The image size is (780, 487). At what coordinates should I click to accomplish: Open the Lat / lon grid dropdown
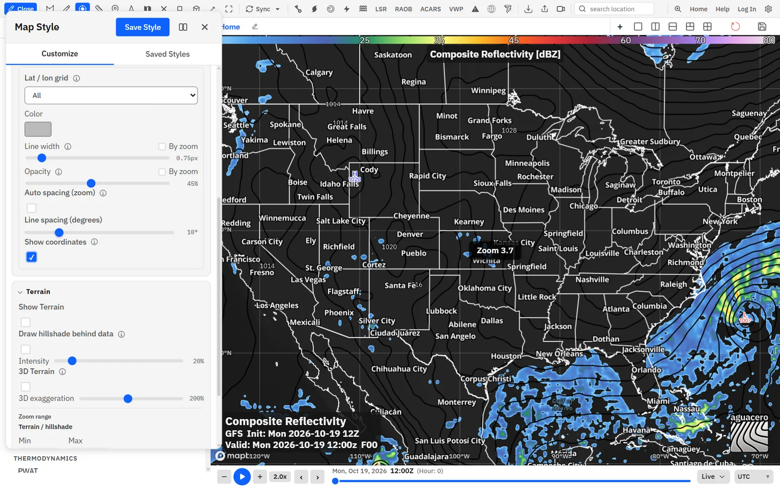(x=111, y=95)
